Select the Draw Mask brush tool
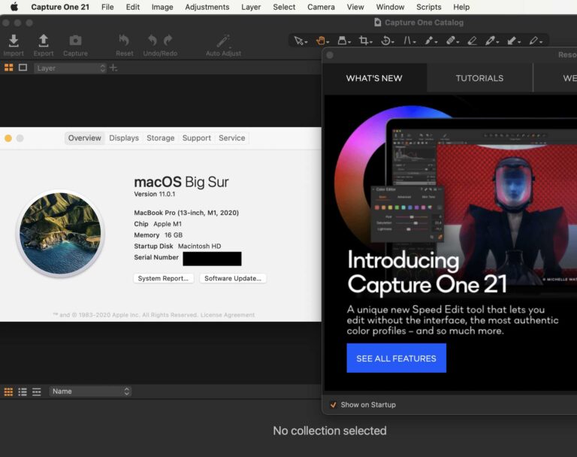Screen dimensions: 577x457 [429, 41]
